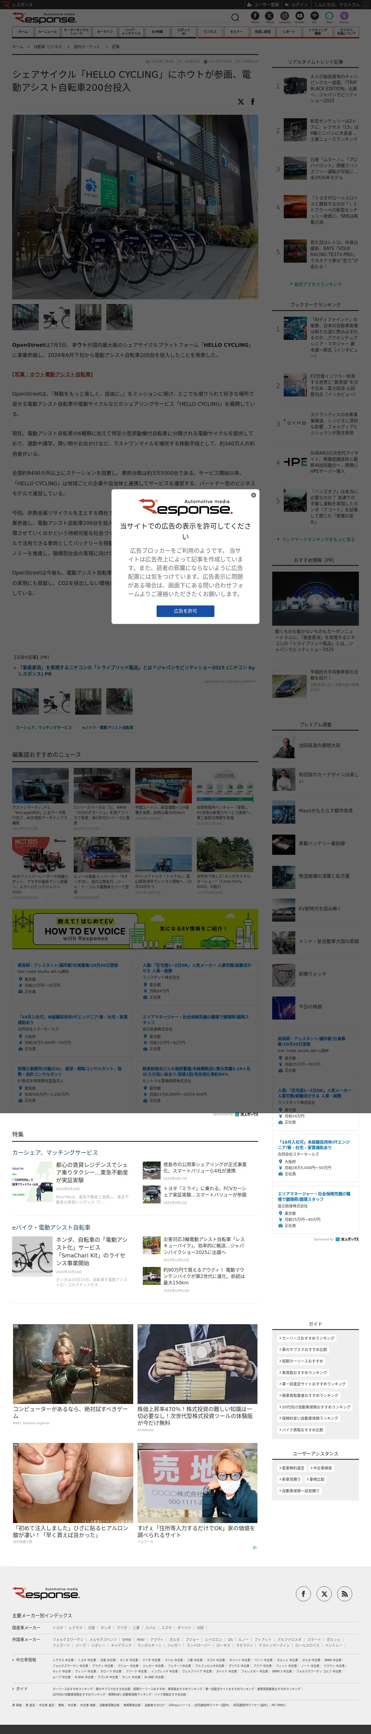This screenshot has height=1734, width=371.
Task: Select the セミナー navigation tab
Action: click(236, 32)
